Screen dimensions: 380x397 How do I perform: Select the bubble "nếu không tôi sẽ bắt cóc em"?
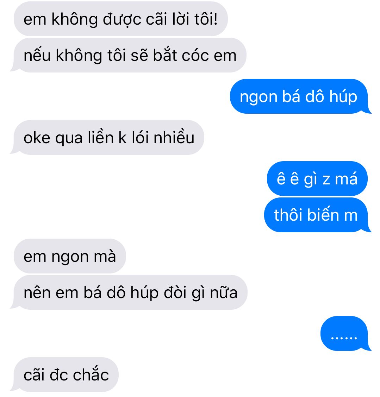pos(128,55)
